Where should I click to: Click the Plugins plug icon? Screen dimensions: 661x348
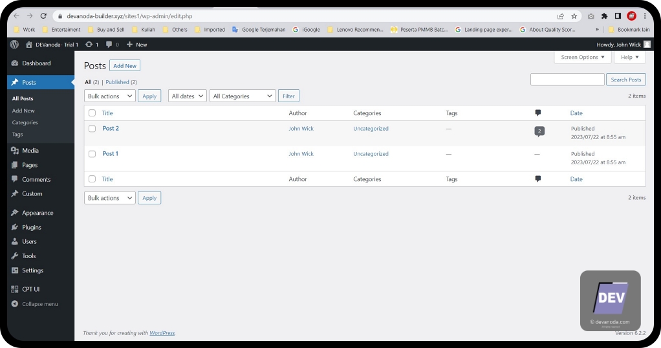click(15, 227)
